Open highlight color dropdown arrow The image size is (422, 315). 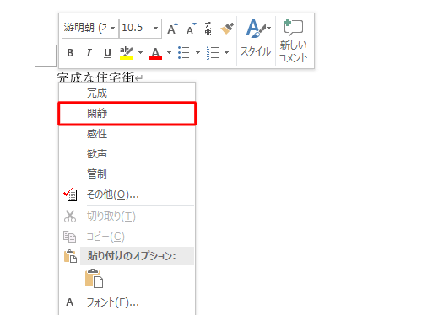point(140,53)
